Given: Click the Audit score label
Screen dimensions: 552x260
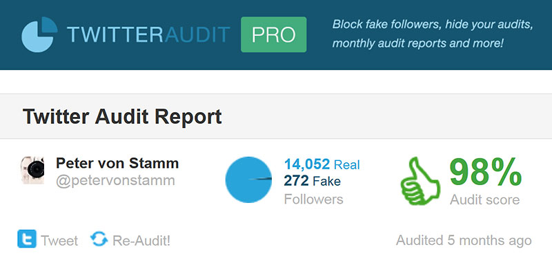Looking at the screenshot, I should [485, 200].
